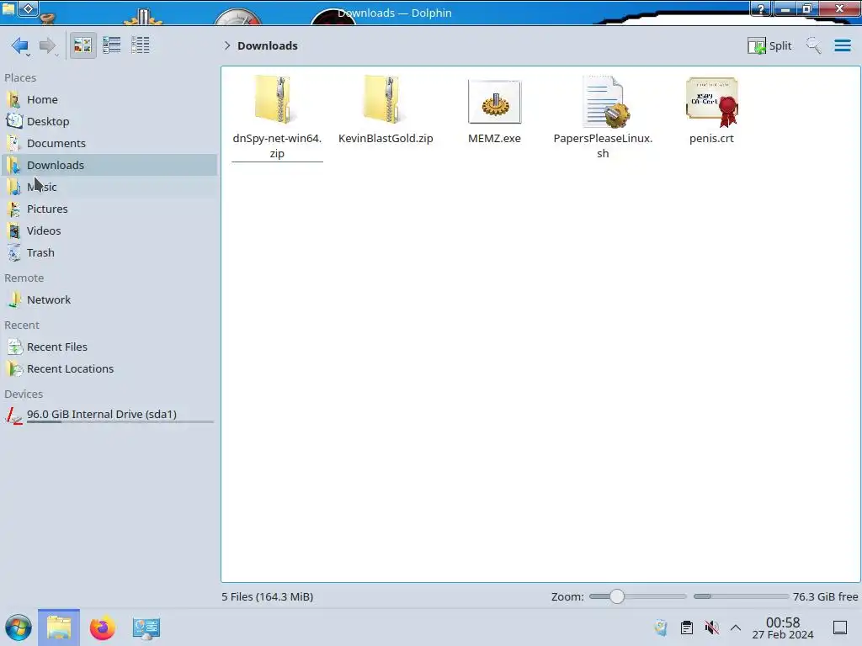Select the X509 certificate file icon
The height and width of the screenshot is (646, 862).
coord(712,102)
